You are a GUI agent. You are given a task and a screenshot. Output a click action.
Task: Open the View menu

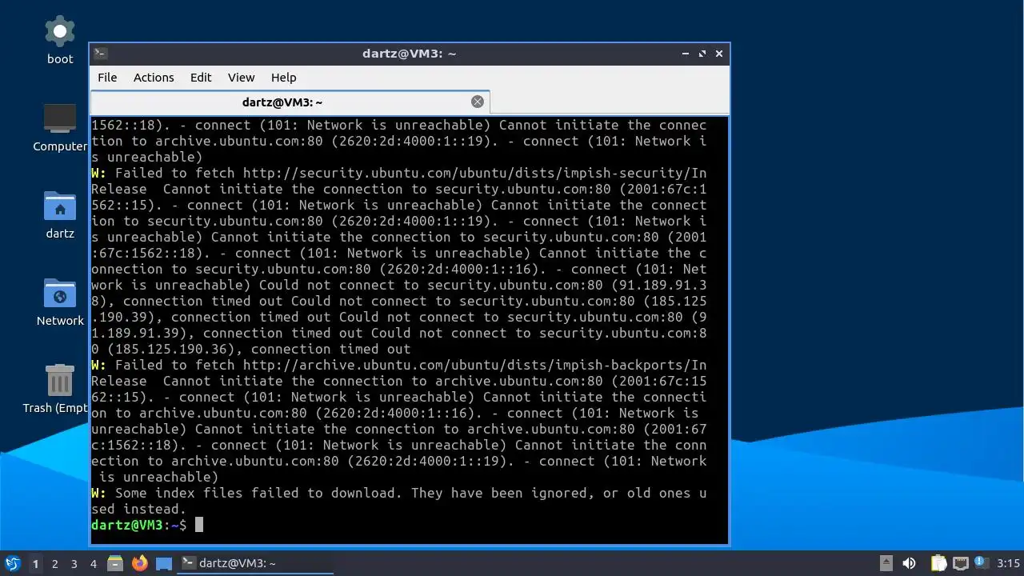(x=241, y=78)
